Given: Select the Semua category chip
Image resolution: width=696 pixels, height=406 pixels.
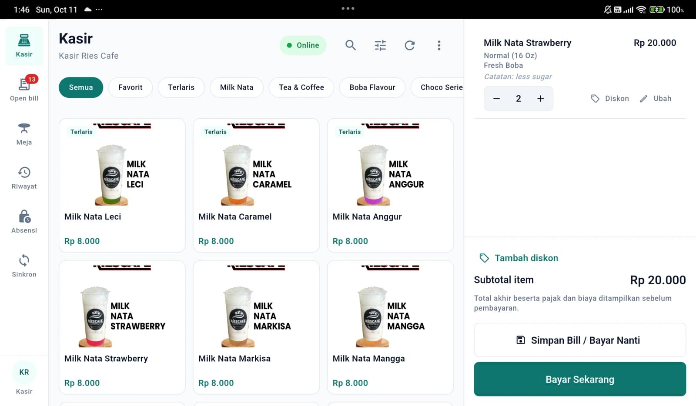Looking at the screenshot, I should (x=81, y=87).
